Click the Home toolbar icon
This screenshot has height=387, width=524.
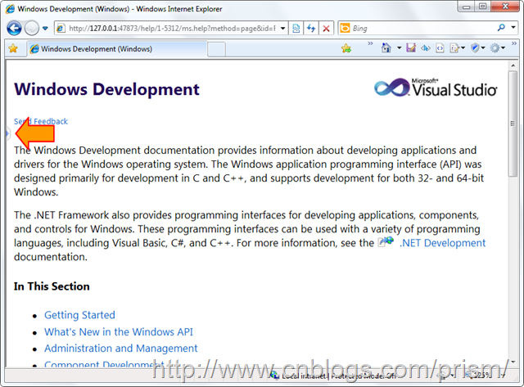[386, 48]
